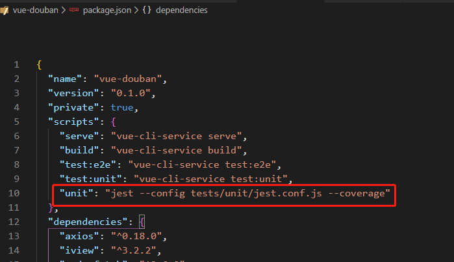Select the package.json breadcrumb
Image resolution: width=454 pixels, height=262 pixels.
(107, 10)
